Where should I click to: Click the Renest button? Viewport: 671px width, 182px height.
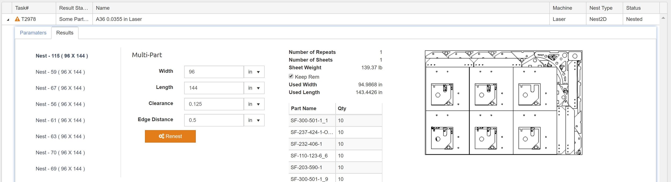click(x=170, y=136)
